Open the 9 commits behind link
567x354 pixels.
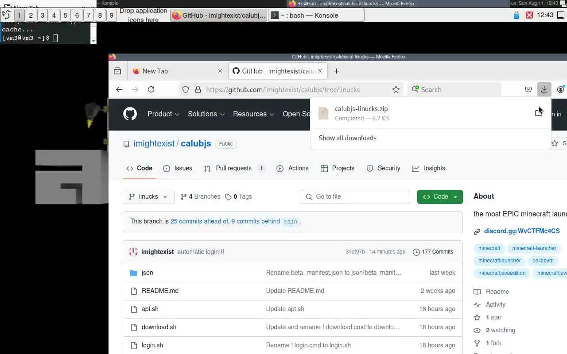[x=256, y=221]
